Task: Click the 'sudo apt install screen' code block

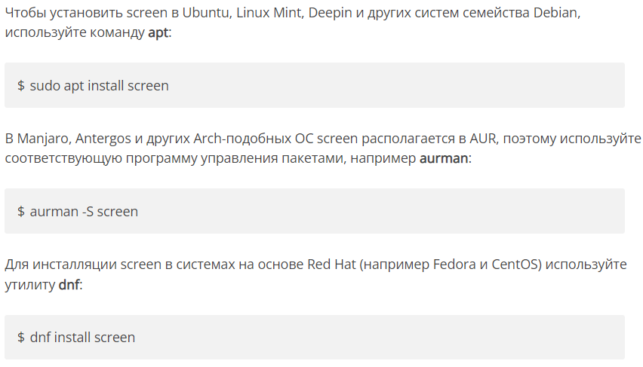Action: (x=315, y=85)
